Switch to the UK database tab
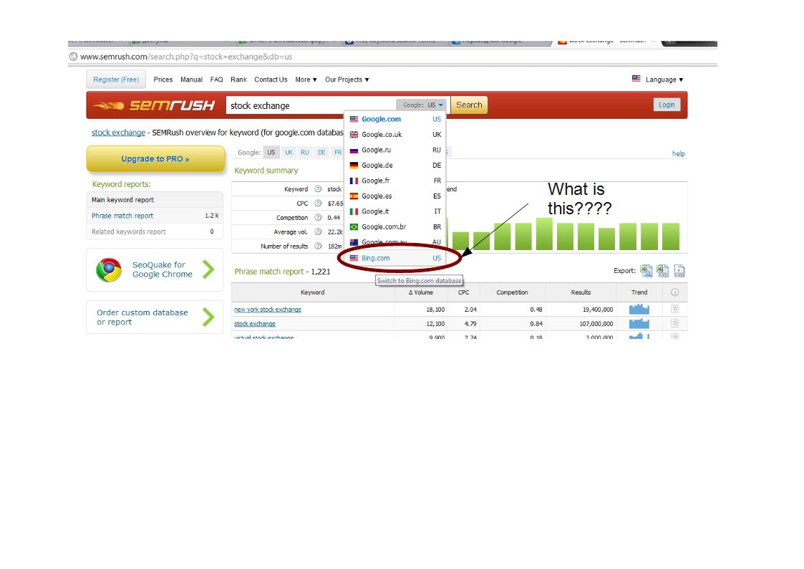Viewport: 804px width, 569px height. (x=289, y=153)
